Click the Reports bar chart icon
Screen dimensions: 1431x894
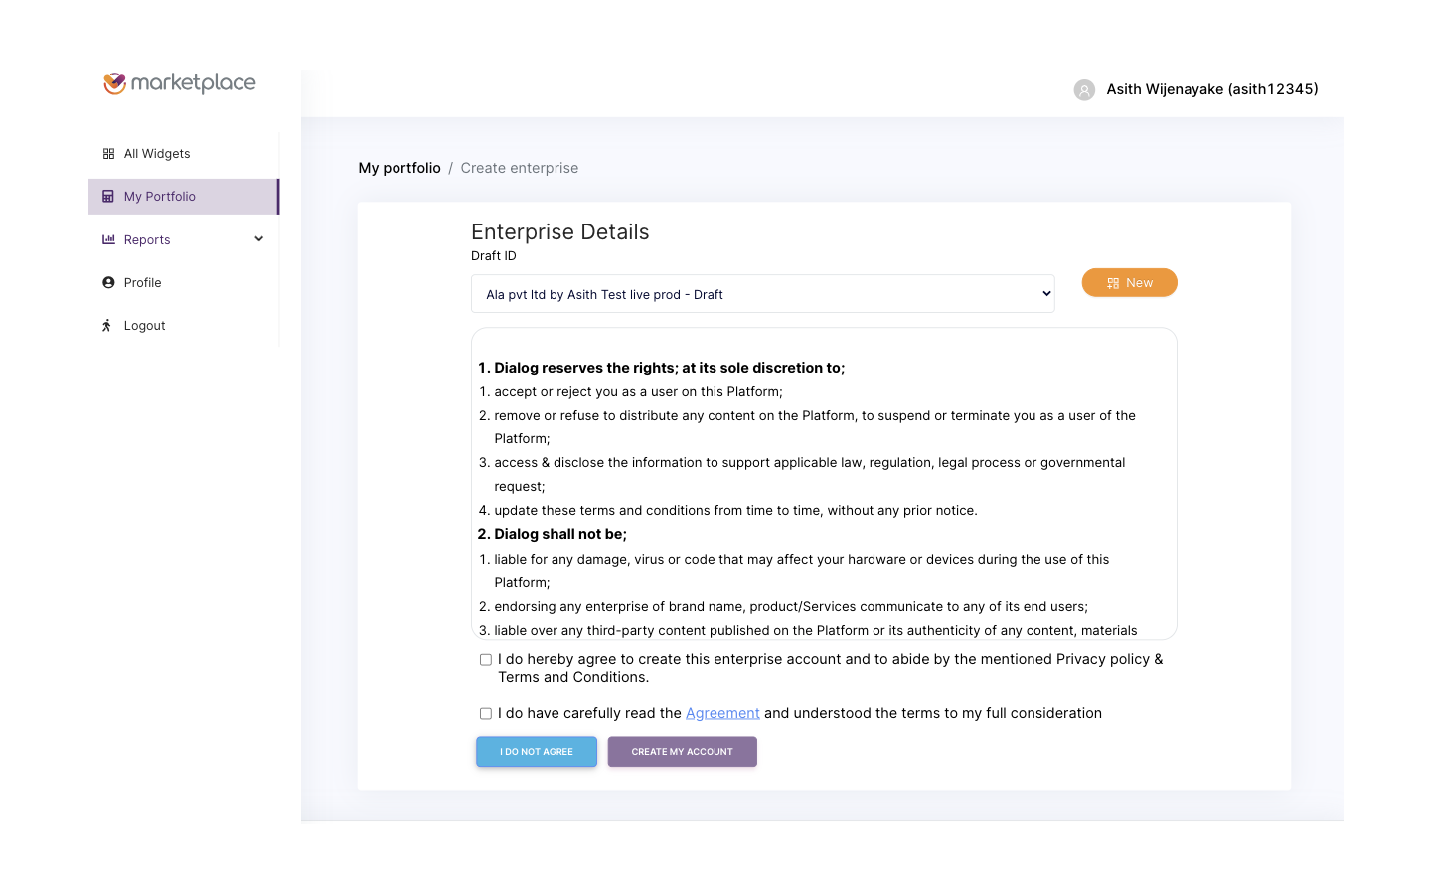coord(108,239)
